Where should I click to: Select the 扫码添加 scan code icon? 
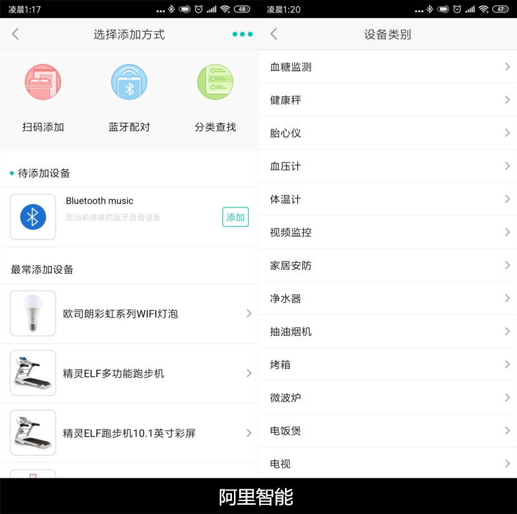click(43, 82)
